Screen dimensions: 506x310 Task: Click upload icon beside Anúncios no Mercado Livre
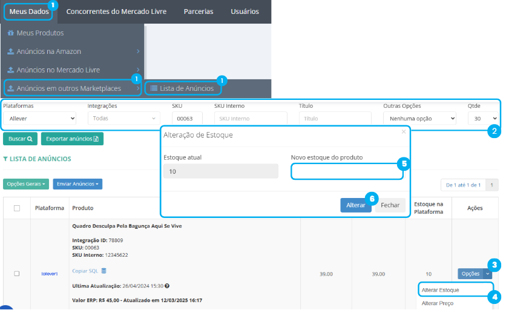tap(11, 70)
